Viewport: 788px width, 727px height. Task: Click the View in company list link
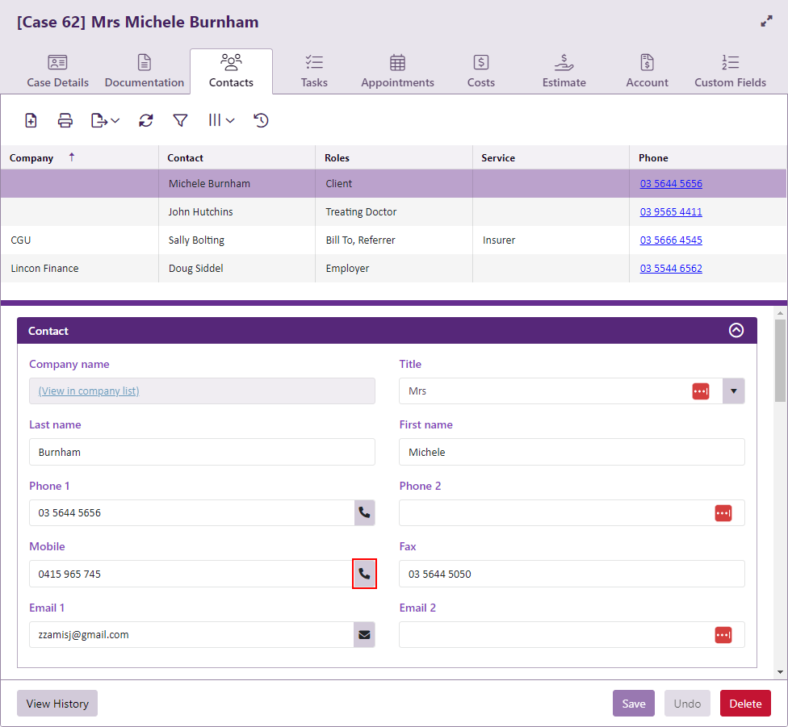[89, 391]
